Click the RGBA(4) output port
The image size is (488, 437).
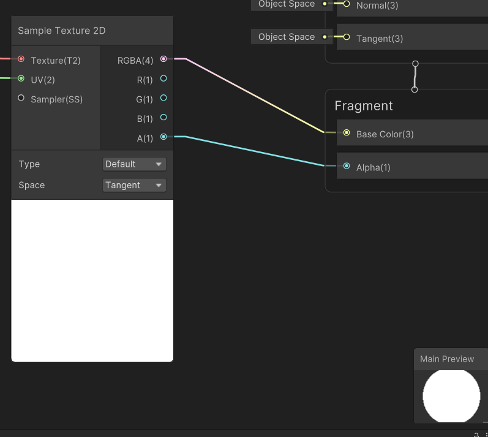pos(163,59)
